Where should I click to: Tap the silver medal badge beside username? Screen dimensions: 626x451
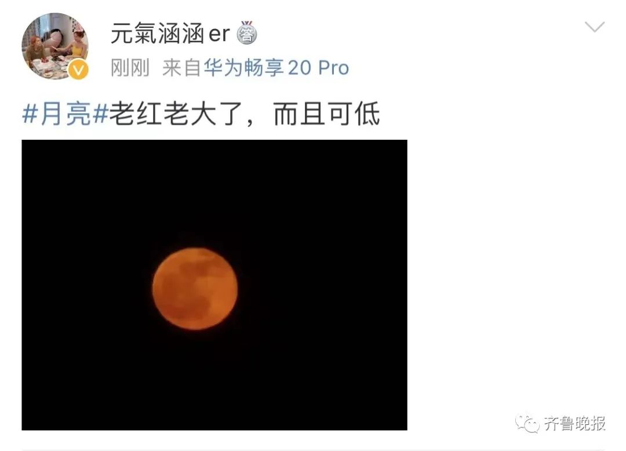click(247, 32)
